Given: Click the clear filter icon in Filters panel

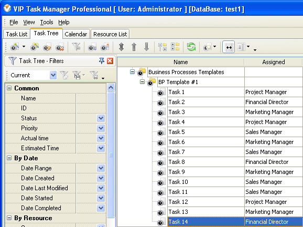Looking at the screenshot, I should 94,75.
